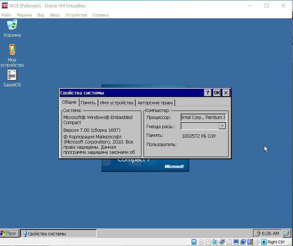The image size is (293, 246).
Task: Click the power plug tray icon
Action: (258, 233)
